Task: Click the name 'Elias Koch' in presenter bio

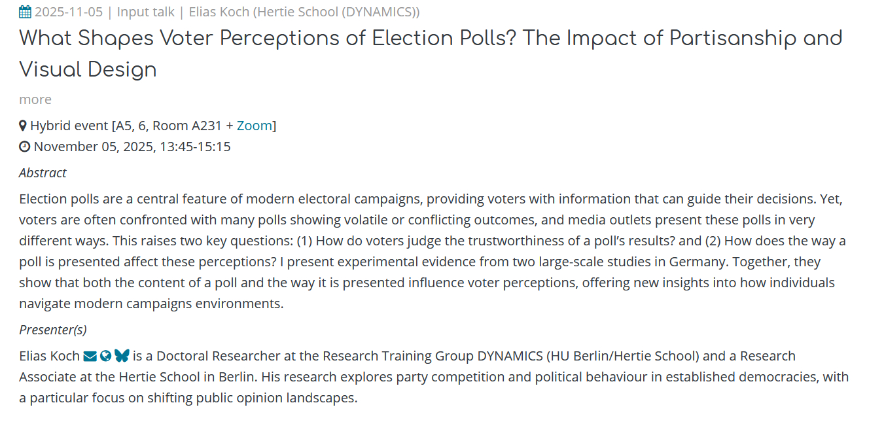Action: (49, 356)
